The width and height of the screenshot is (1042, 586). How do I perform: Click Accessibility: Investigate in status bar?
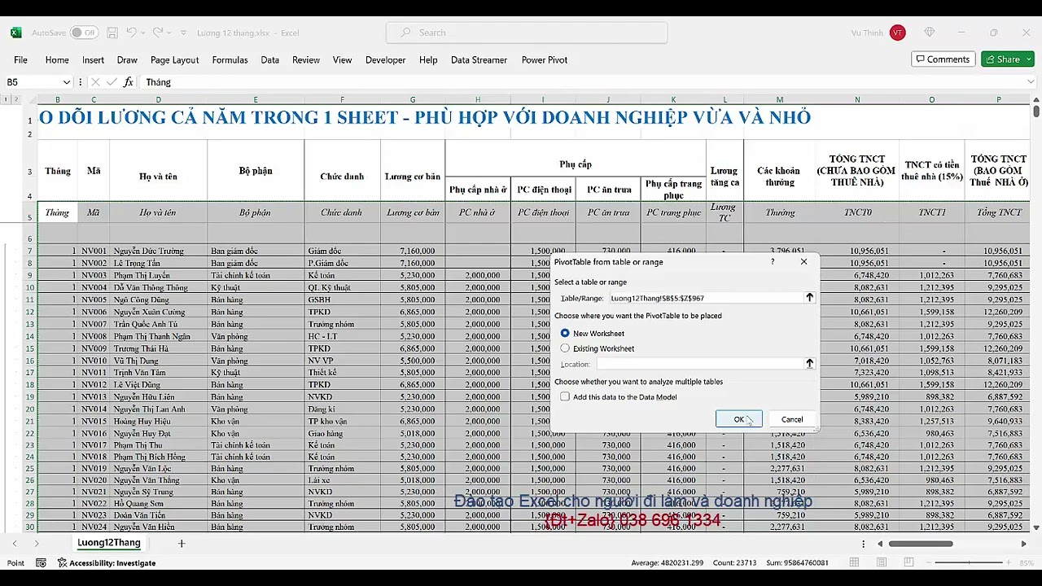[106, 562]
